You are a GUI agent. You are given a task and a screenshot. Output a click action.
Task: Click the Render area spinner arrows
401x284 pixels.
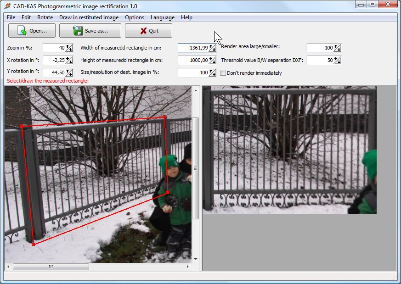coord(337,48)
